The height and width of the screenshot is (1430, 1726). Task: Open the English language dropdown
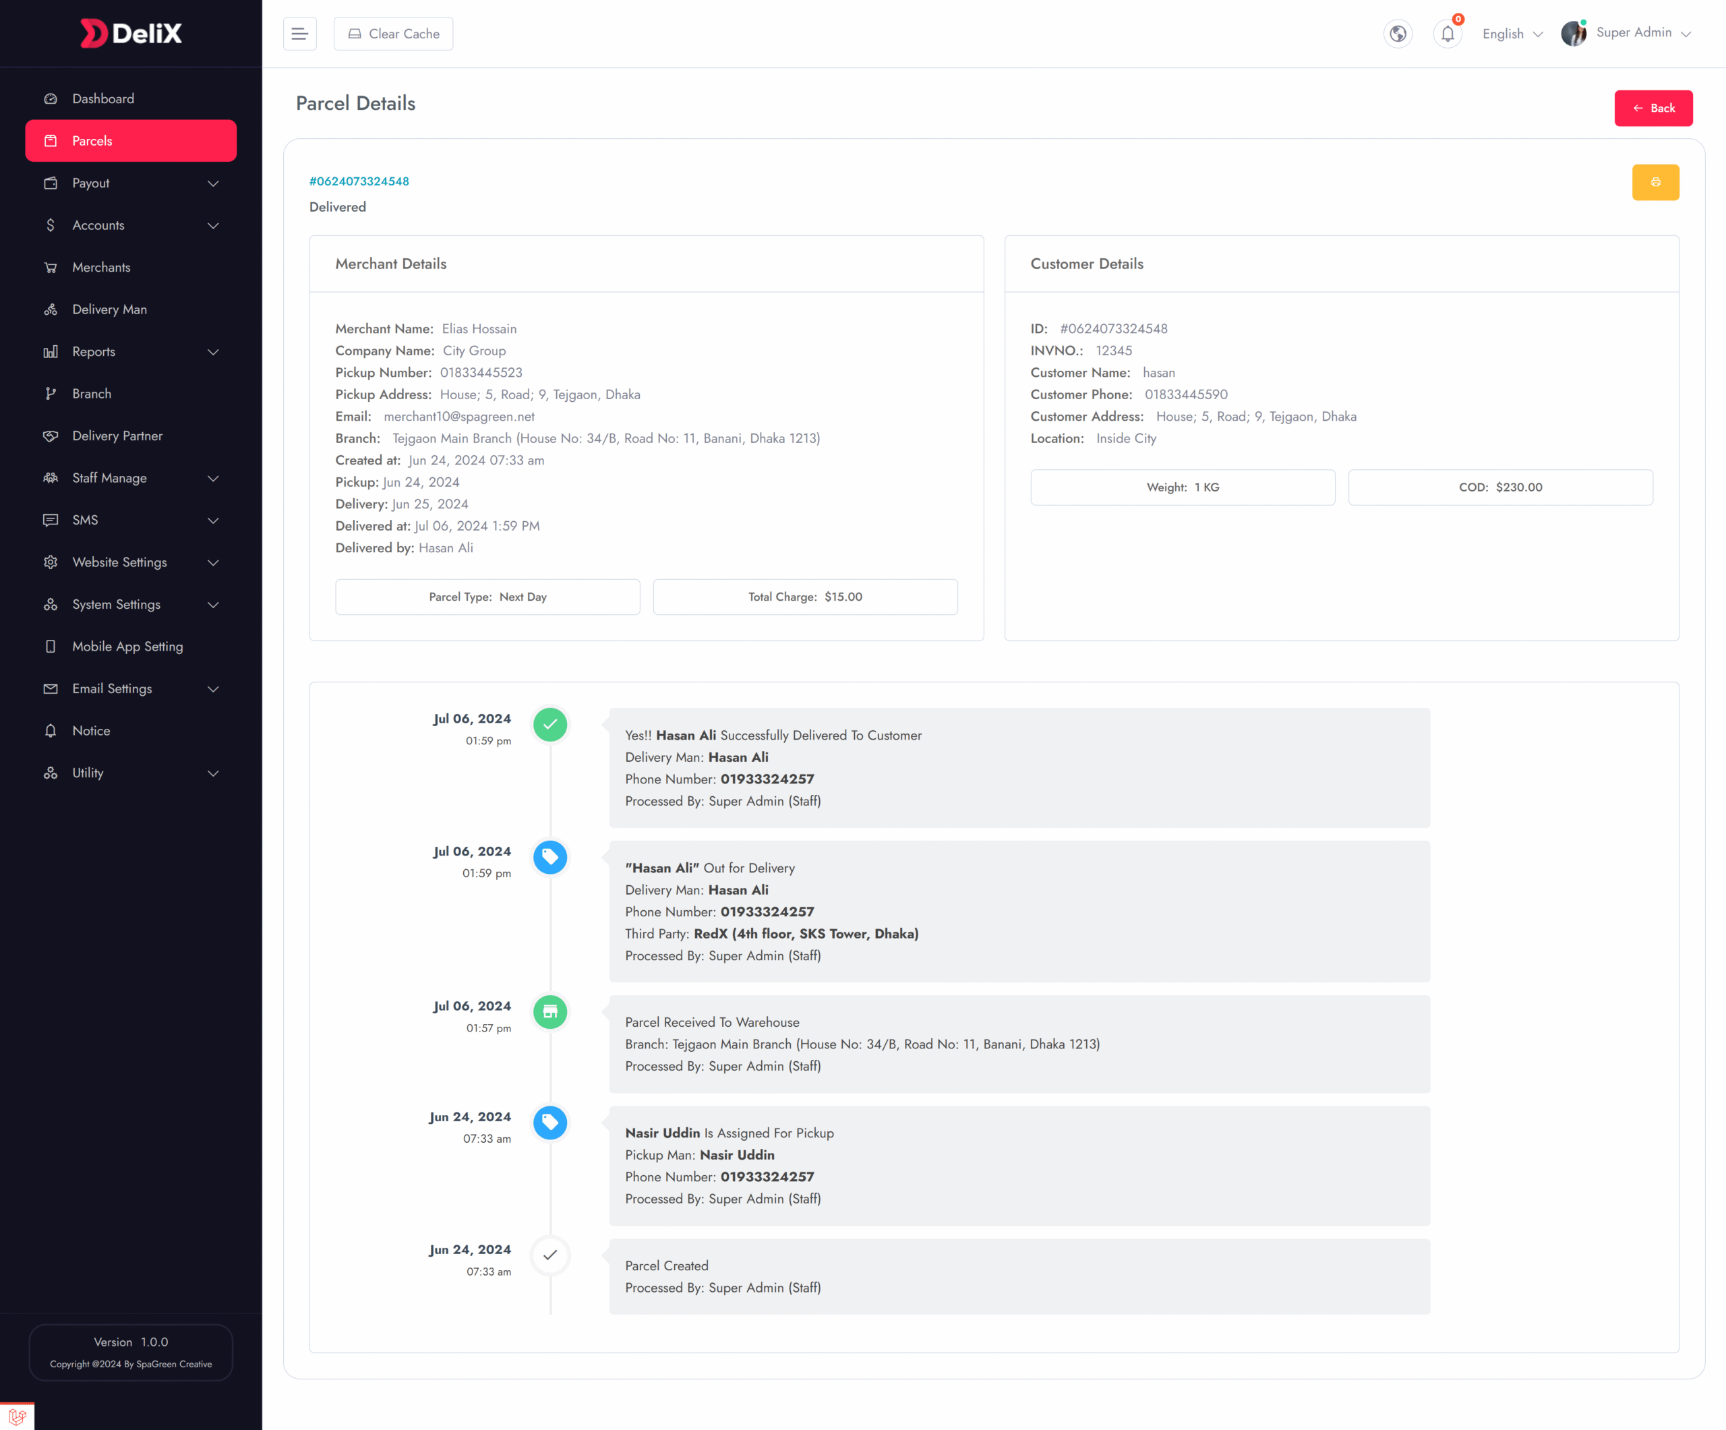pyautogui.click(x=1512, y=34)
